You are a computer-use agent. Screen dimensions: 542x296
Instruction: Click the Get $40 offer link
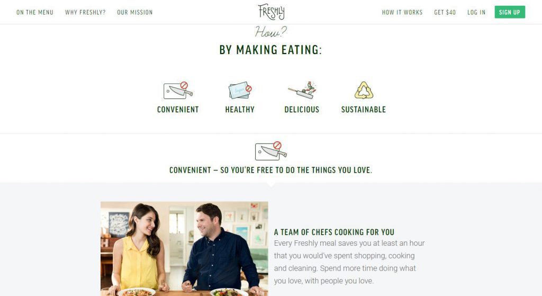pos(445,13)
